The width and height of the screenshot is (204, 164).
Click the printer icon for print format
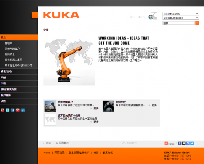[x=124, y=143]
